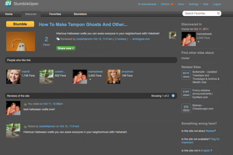Open coolwhipmom link in Rated by line
Viewport: 233px width, 155px height.
(x=47, y=126)
